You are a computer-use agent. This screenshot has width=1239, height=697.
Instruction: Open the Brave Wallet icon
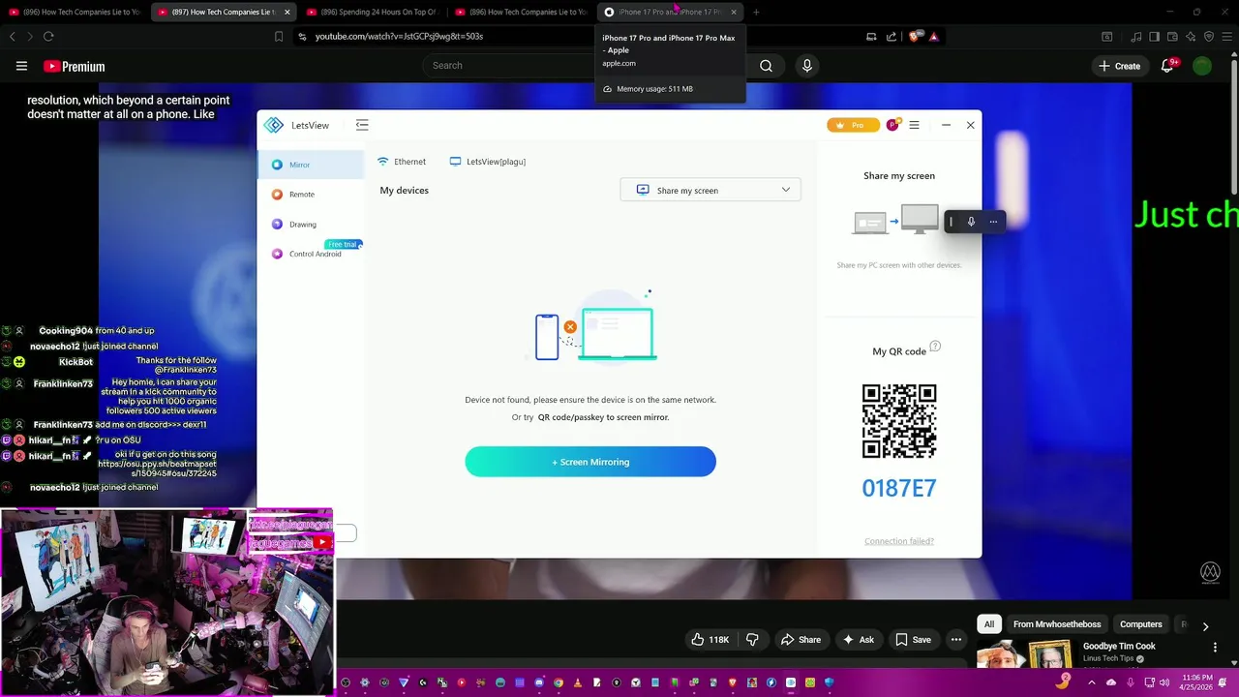[x=1172, y=37]
